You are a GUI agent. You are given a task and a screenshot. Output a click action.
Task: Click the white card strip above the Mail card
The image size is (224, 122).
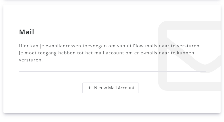(x=112, y=1)
